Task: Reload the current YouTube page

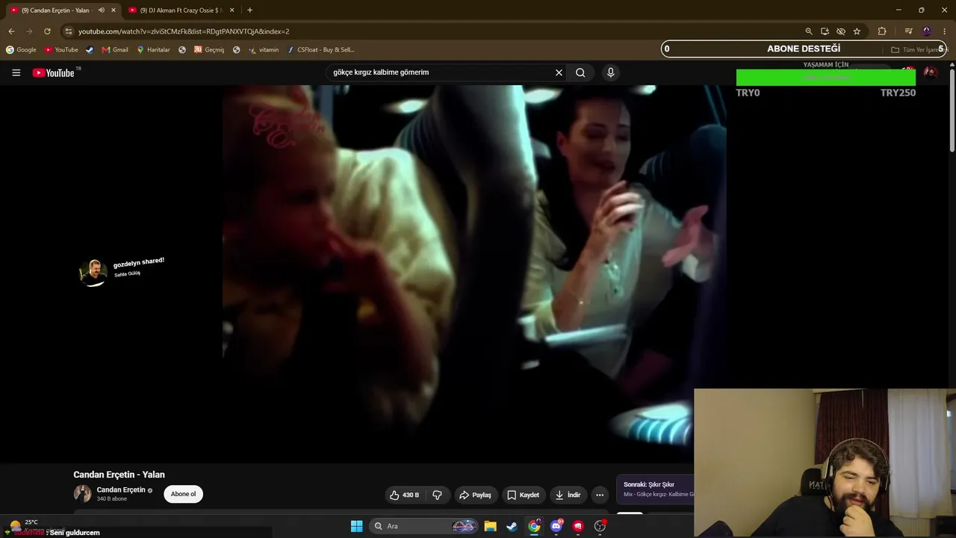Action: coord(47,31)
